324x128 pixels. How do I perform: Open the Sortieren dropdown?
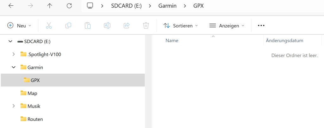[x=181, y=26]
